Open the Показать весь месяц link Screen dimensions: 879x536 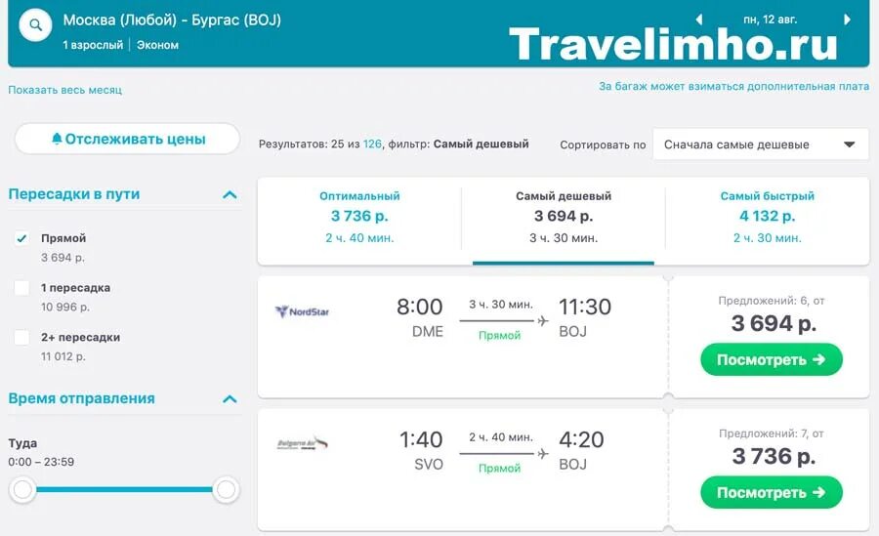pos(65,90)
